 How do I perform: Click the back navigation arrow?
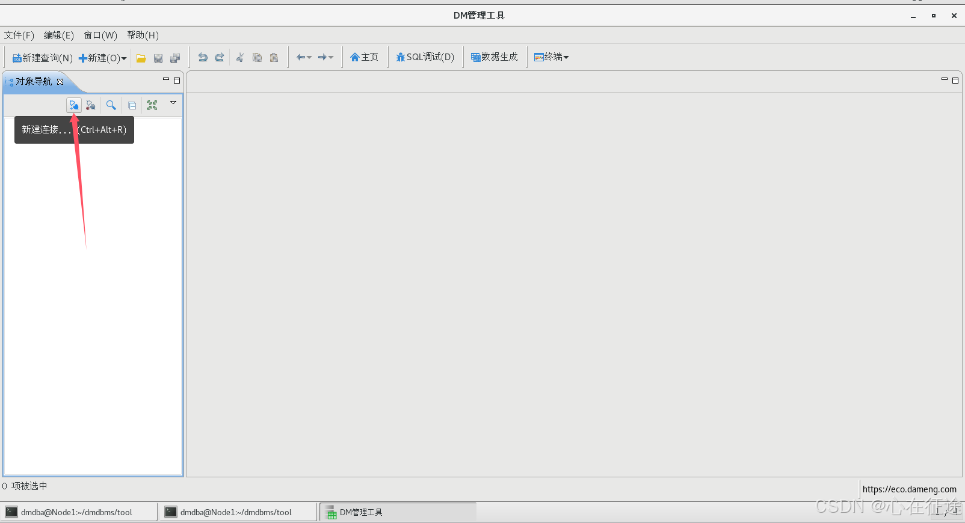[x=301, y=57]
